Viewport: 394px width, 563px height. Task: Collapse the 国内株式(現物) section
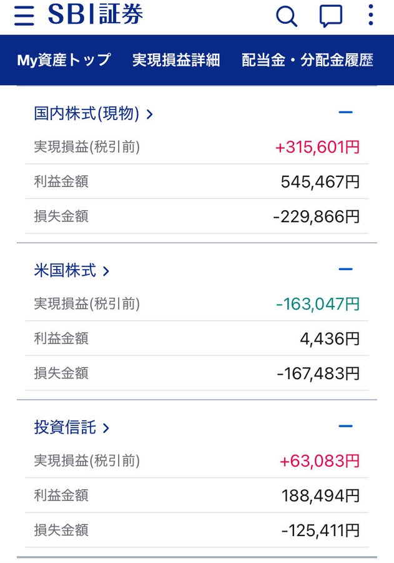(345, 113)
